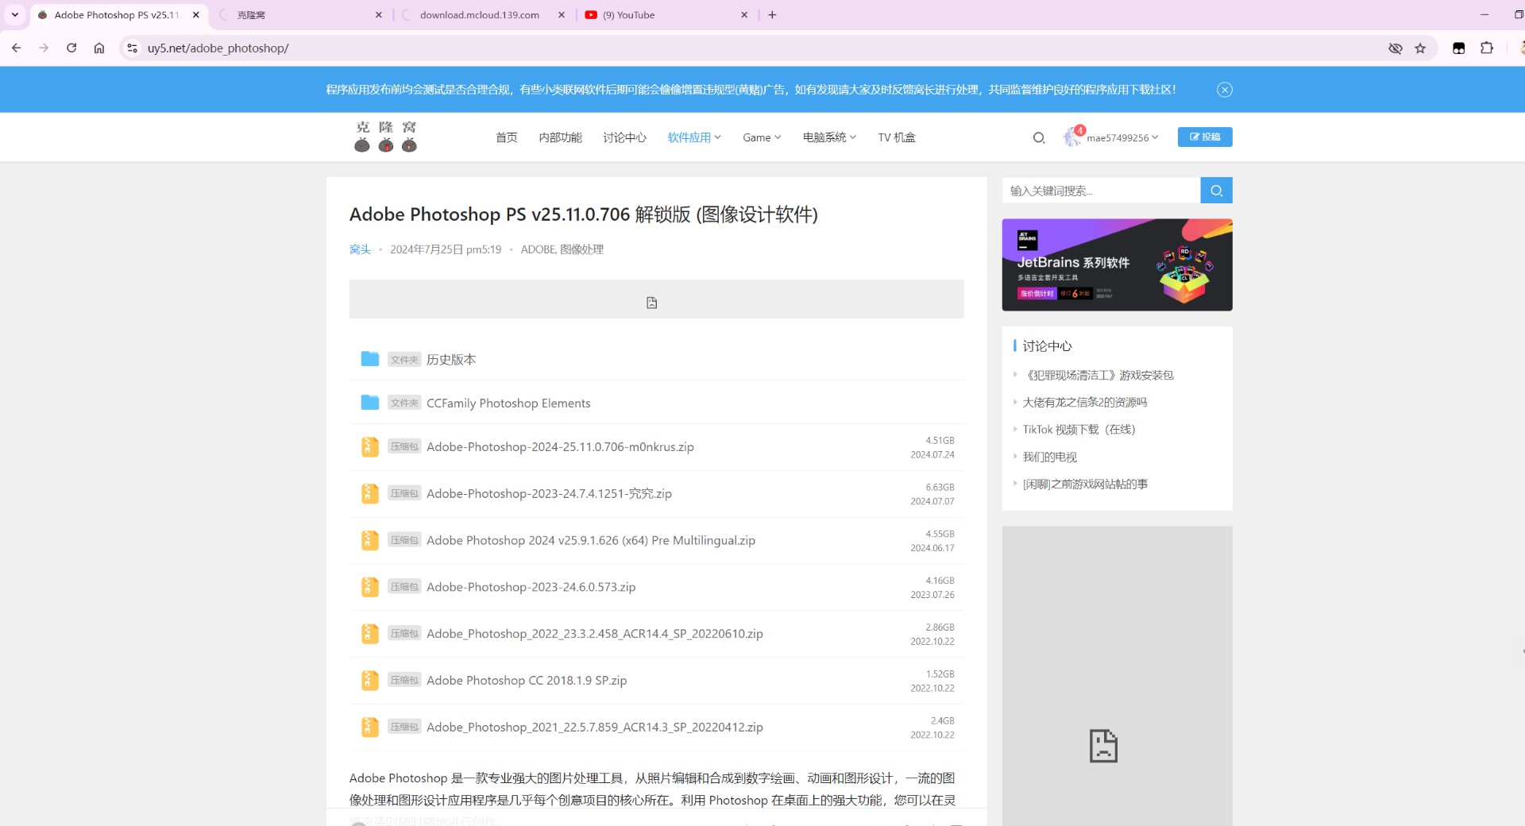Viewport: 1525px width, 826px height.
Task: Expand the 软件应用 dropdown menu
Action: click(x=694, y=137)
